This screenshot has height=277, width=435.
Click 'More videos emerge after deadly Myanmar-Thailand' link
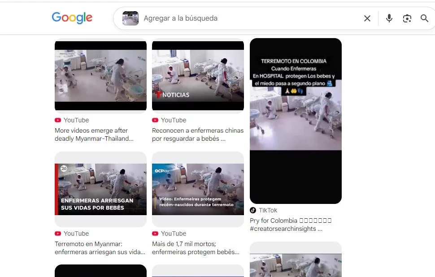tap(94, 134)
